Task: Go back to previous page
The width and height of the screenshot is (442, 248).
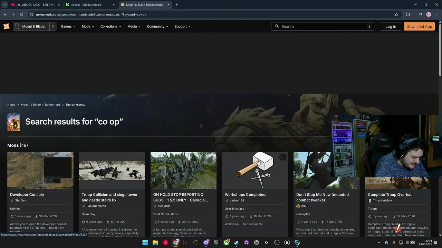Action: [5, 14]
